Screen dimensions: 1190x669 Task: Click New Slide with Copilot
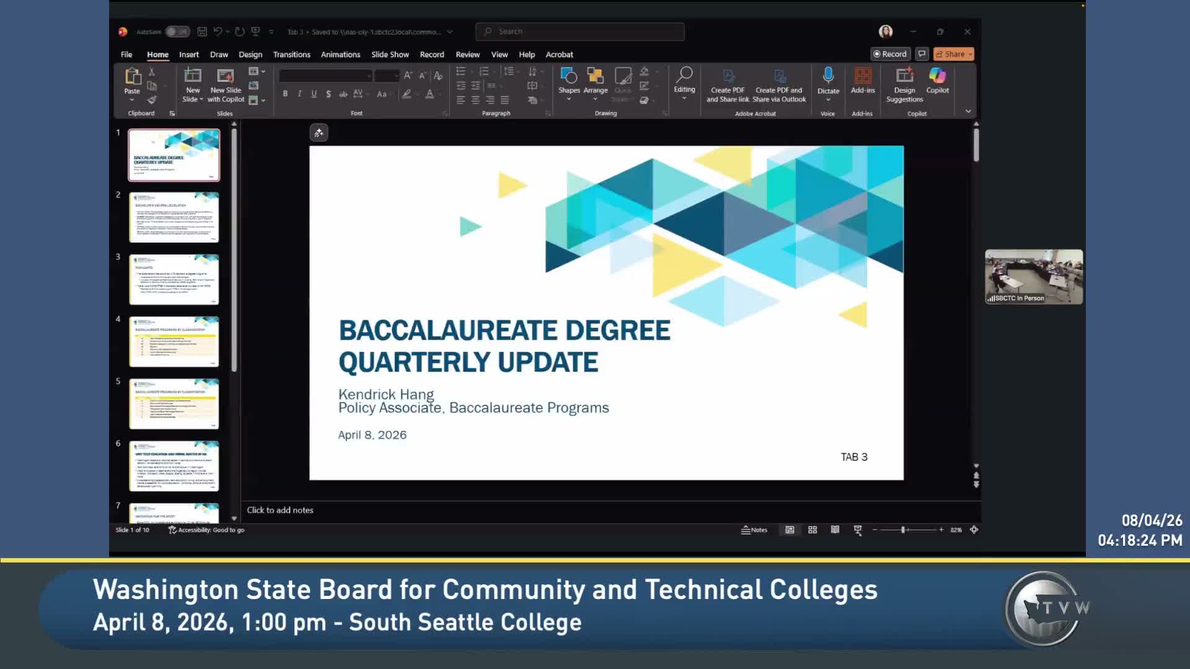226,85
